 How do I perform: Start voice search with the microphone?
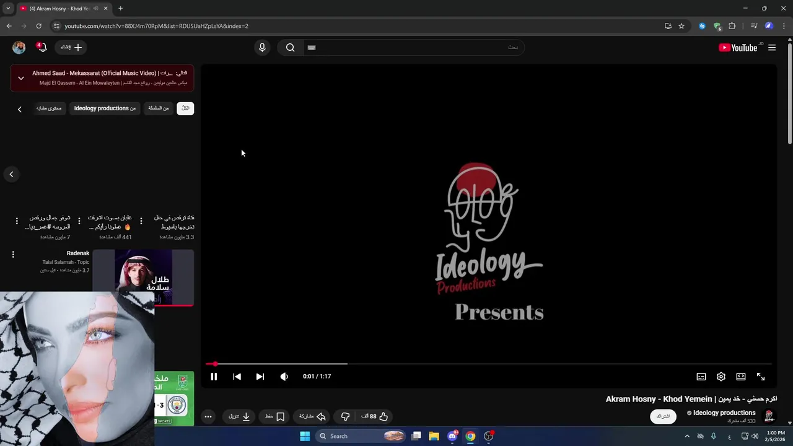pos(262,48)
